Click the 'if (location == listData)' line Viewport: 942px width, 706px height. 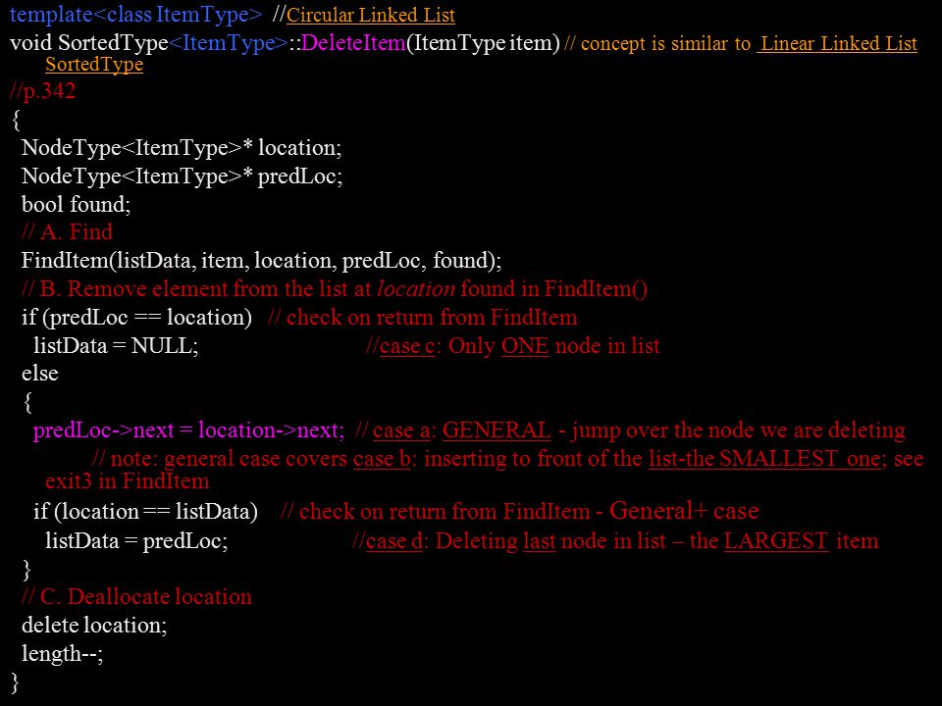tap(146, 512)
